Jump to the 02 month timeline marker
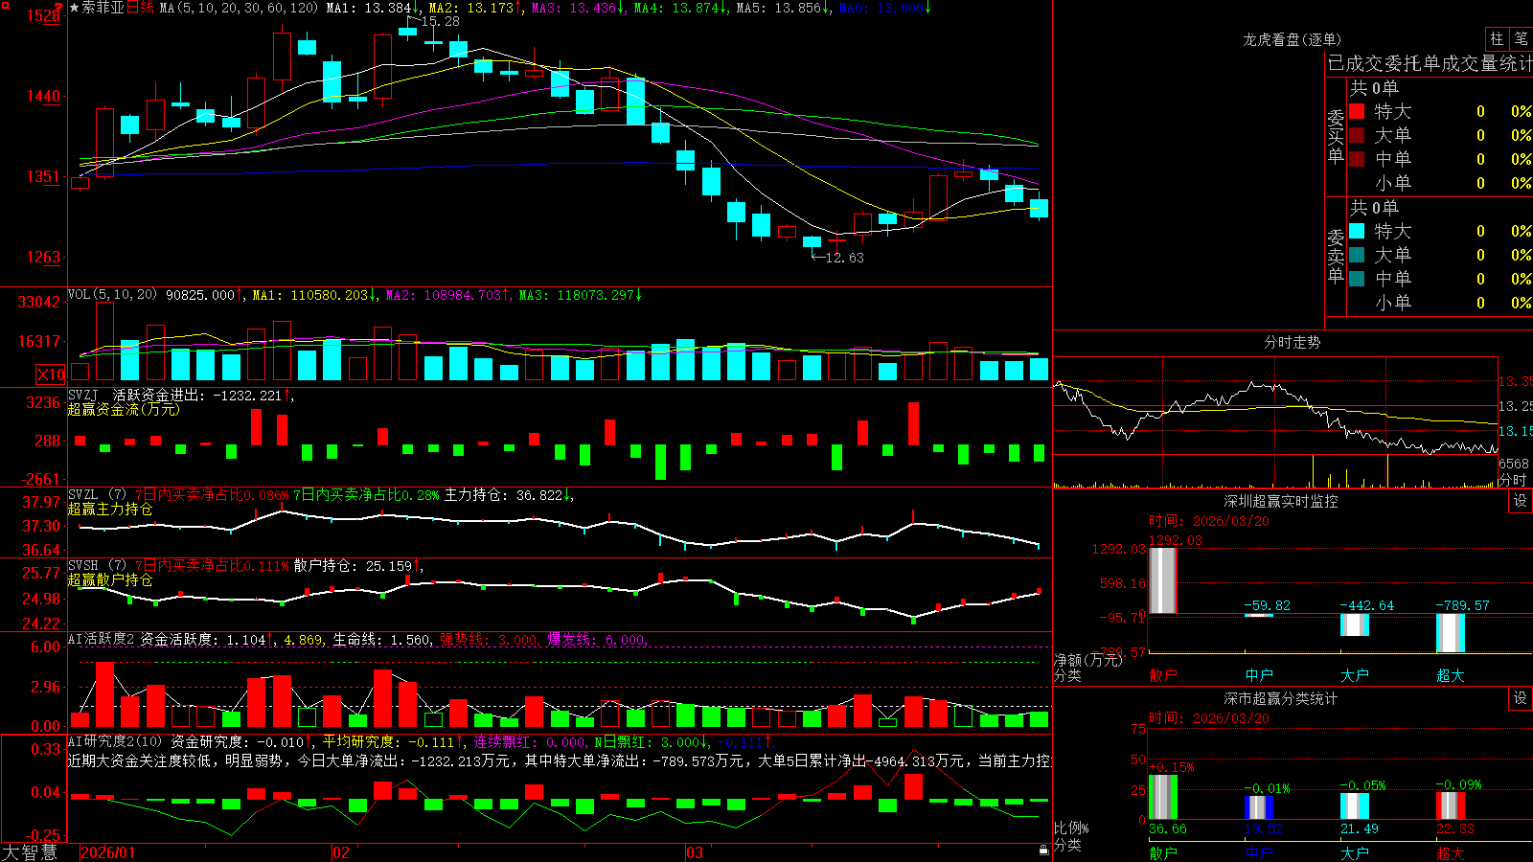Screen dimensions: 1533x862 (x=341, y=852)
